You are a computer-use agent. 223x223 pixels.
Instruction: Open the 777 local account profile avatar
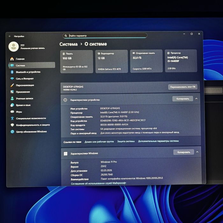click(13, 47)
